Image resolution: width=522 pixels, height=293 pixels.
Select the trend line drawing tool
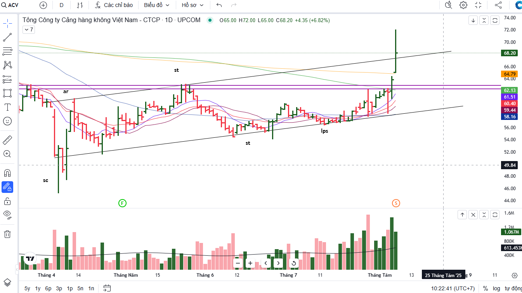(x=7, y=37)
